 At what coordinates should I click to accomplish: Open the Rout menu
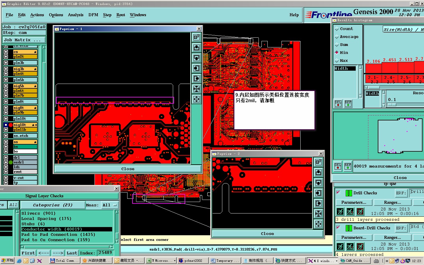(121, 15)
